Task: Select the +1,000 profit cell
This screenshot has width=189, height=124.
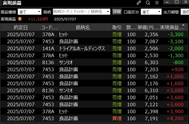Action: (175, 76)
